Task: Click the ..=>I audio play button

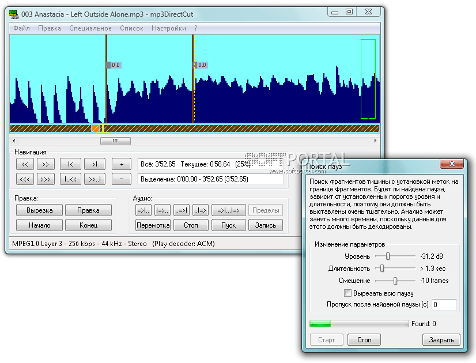Action: tap(182, 210)
